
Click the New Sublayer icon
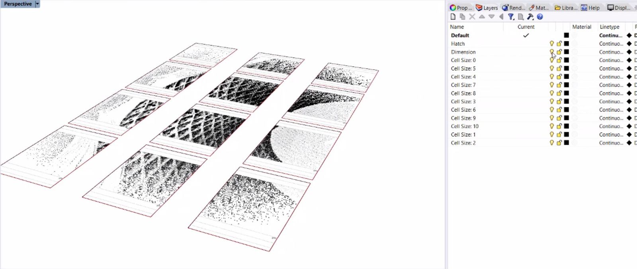point(462,17)
